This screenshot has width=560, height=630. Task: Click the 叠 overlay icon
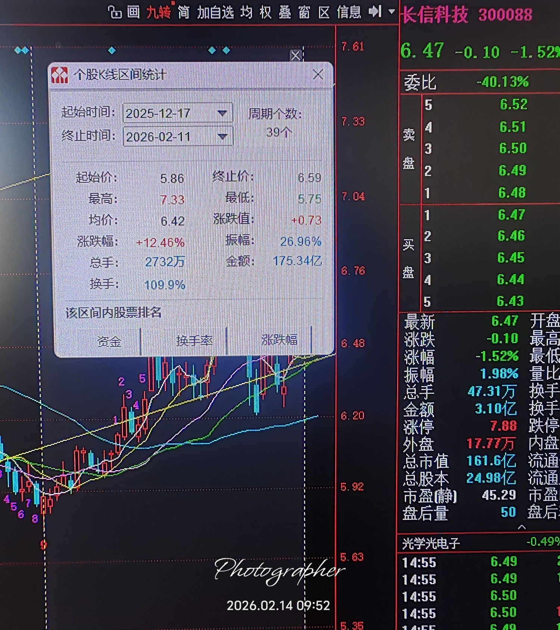(x=285, y=12)
